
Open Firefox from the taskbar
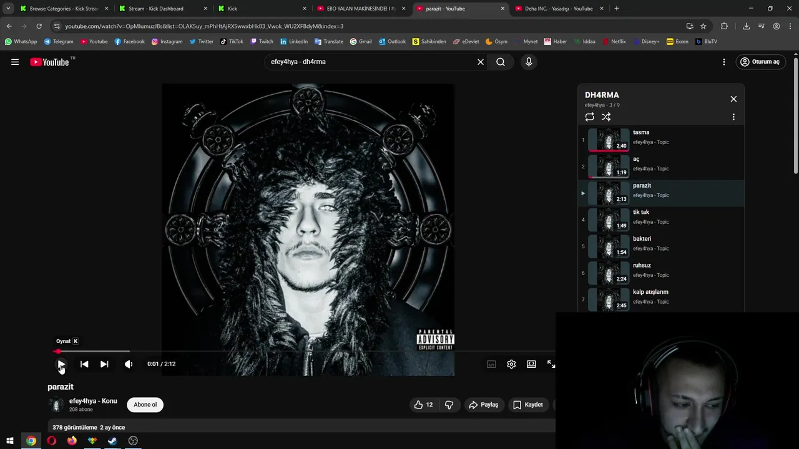click(x=72, y=441)
